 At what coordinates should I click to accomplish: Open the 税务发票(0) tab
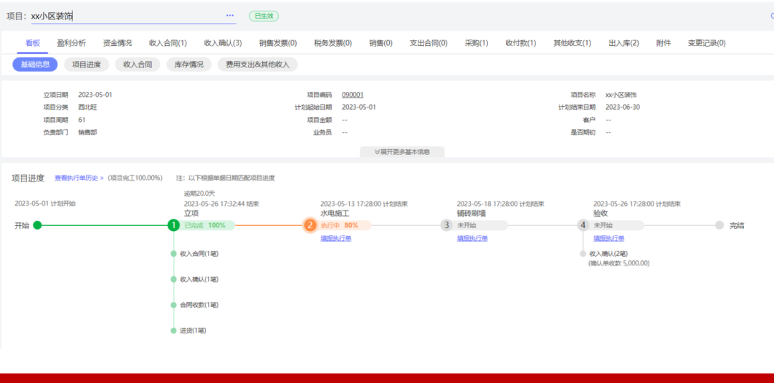(333, 43)
